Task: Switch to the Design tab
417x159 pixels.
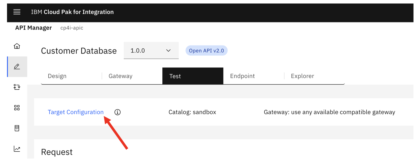Action: 57,76
